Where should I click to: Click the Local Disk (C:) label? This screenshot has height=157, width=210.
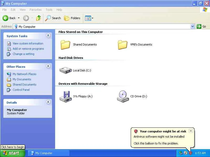pyautogui.click(x=82, y=70)
